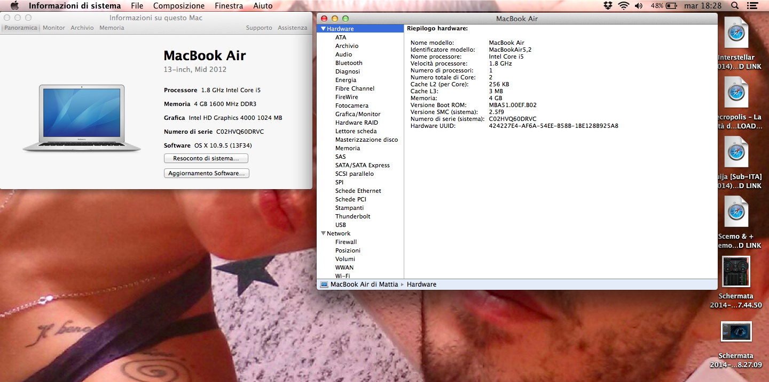Image resolution: width=769 pixels, height=382 pixels.
Task: Collapse the Hardware tree section
Action: tap(323, 29)
